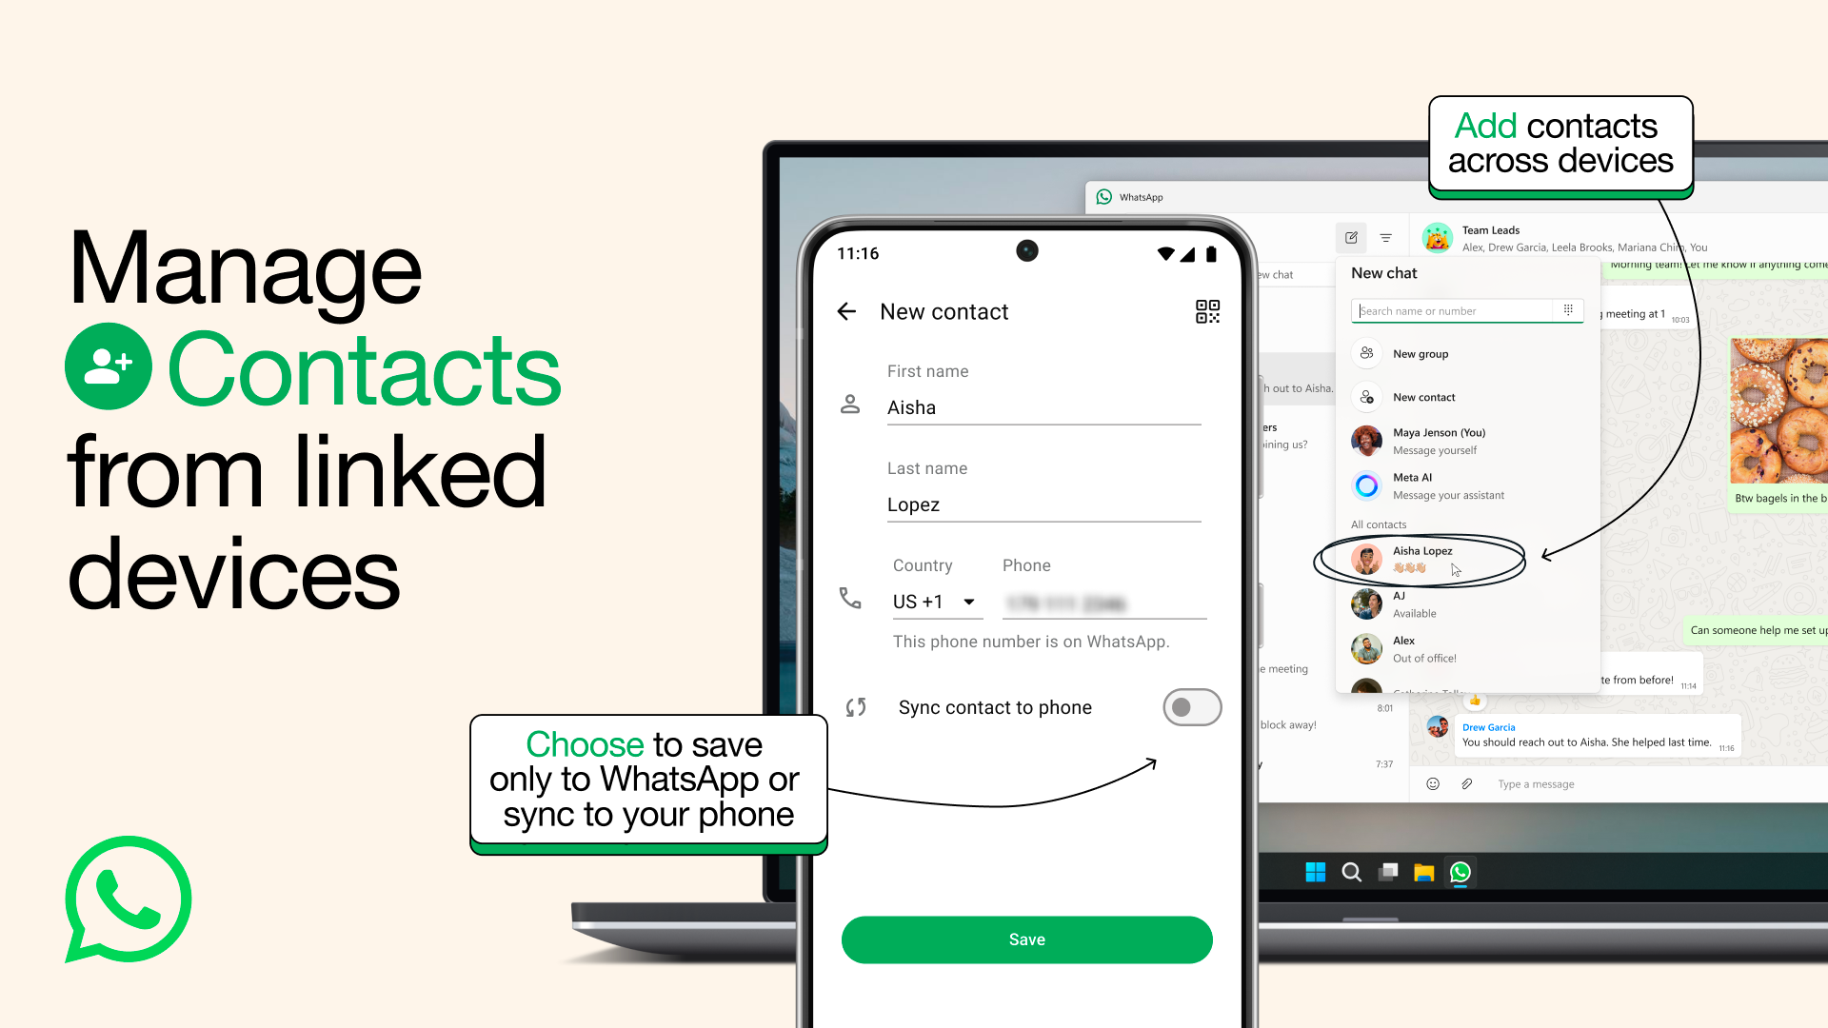Click the Save button

[1027, 939]
